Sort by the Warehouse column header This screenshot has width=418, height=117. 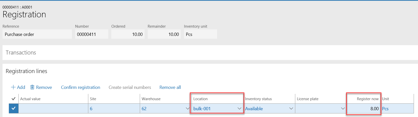151,99
